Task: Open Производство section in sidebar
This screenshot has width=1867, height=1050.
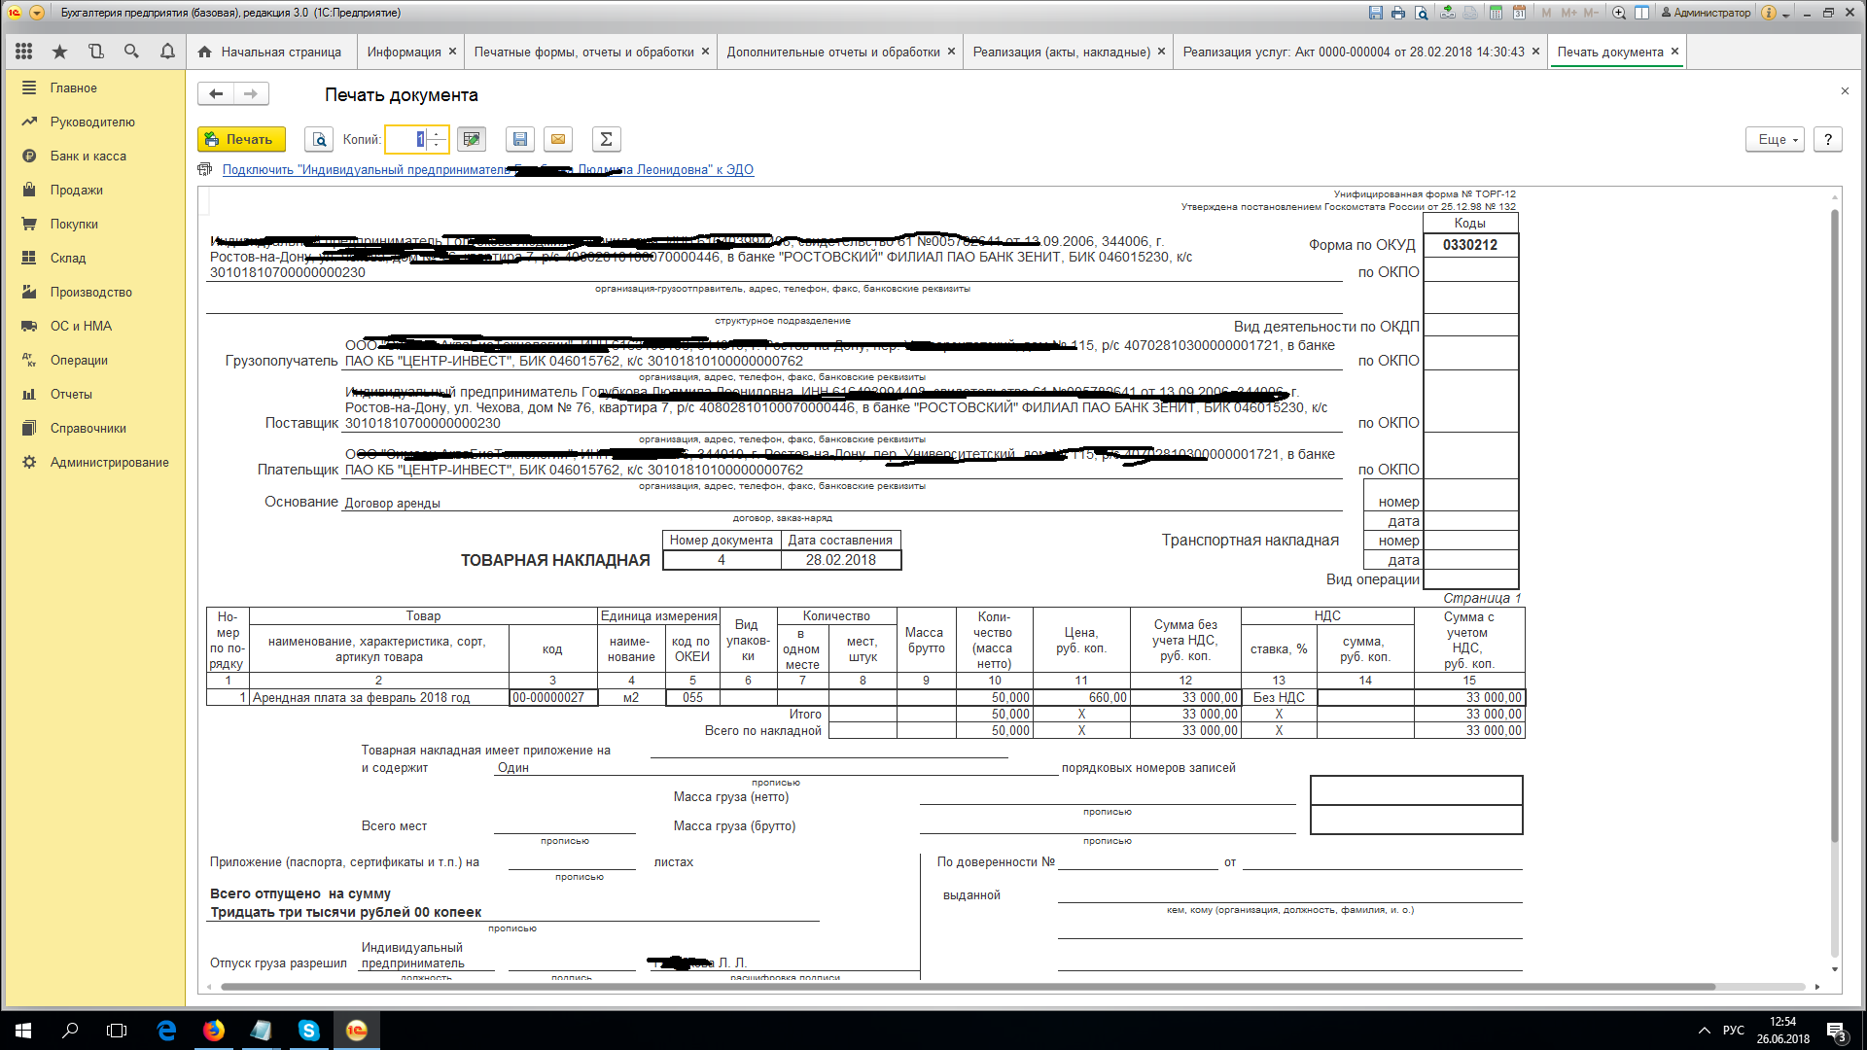Action: tap(94, 292)
